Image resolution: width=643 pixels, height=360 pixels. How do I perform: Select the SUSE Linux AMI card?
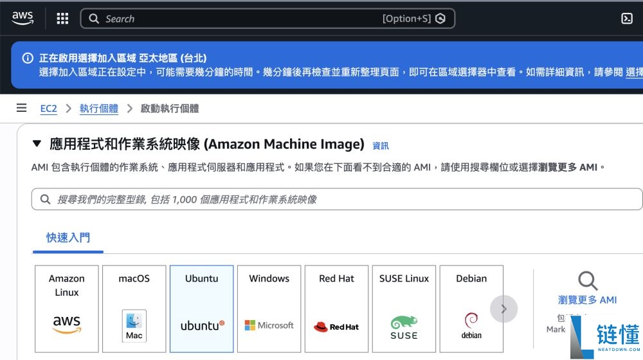coord(404,309)
